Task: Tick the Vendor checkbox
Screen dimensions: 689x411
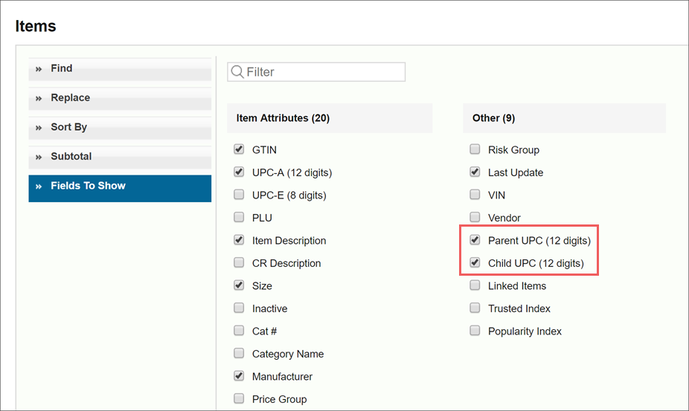Action: coord(475,217)
